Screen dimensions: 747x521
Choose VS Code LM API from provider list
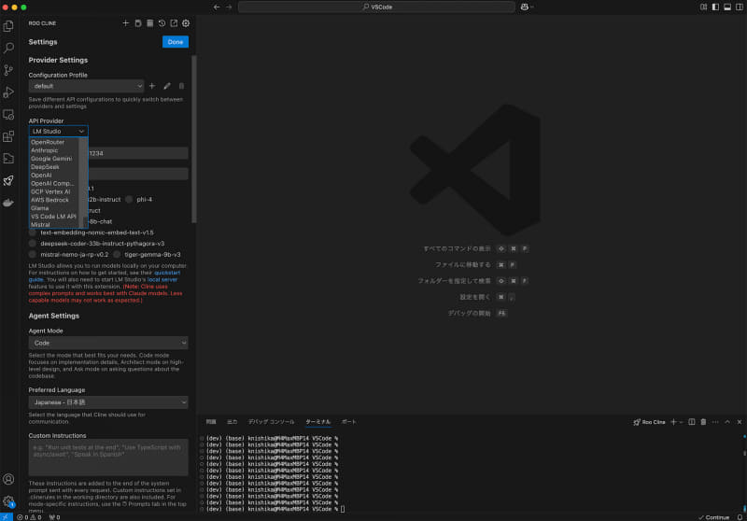(53, 217)
